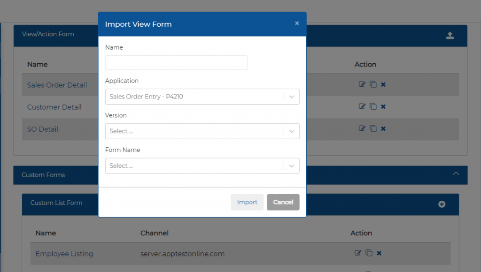Open the Employee Listing link
The image size is (481, 272).
[64, 254]
